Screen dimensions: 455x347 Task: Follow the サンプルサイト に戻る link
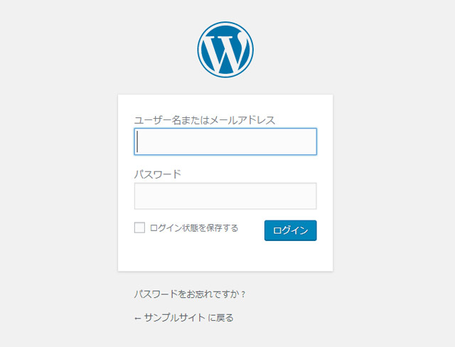[188, 318]
